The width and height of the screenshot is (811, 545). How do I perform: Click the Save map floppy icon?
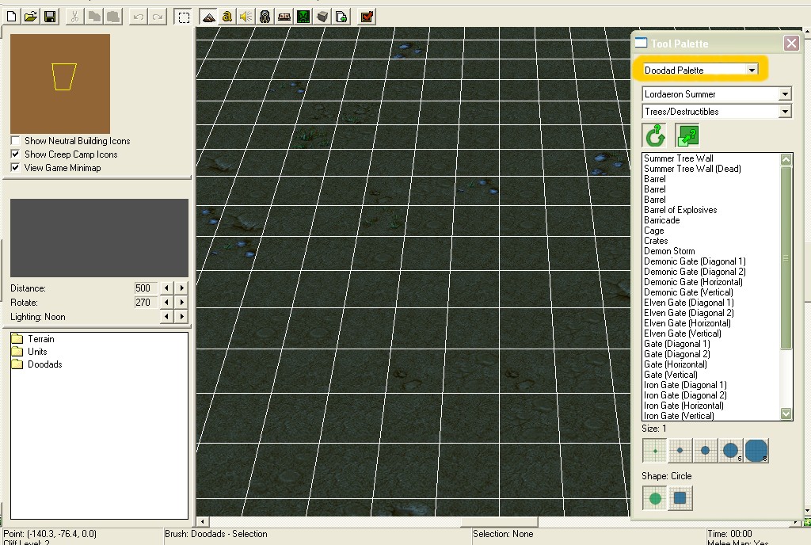[x=50, y=17]
